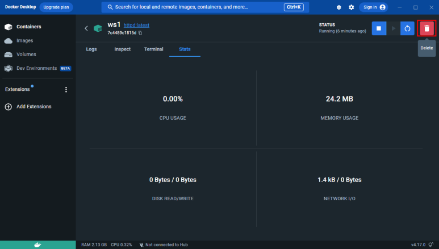
Task: Open Images section in sidebar
Action: coord(24,41)
